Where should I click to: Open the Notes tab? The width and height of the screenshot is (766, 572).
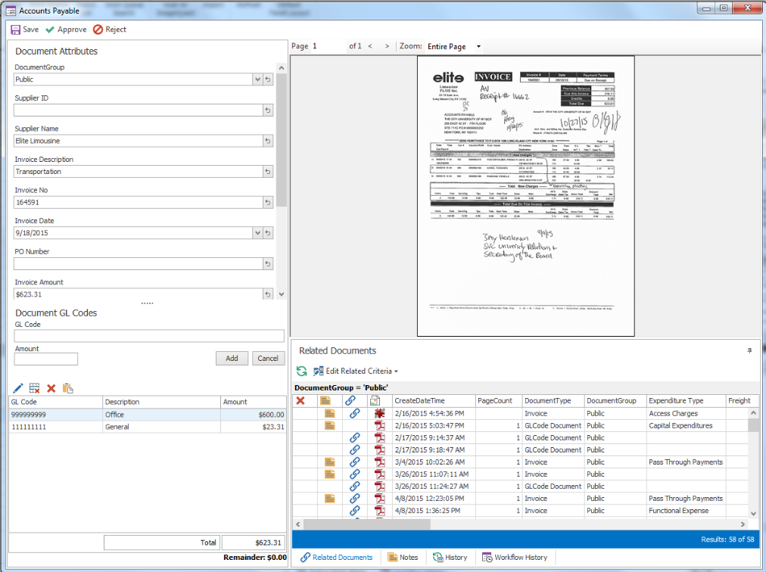pos(403,558)
